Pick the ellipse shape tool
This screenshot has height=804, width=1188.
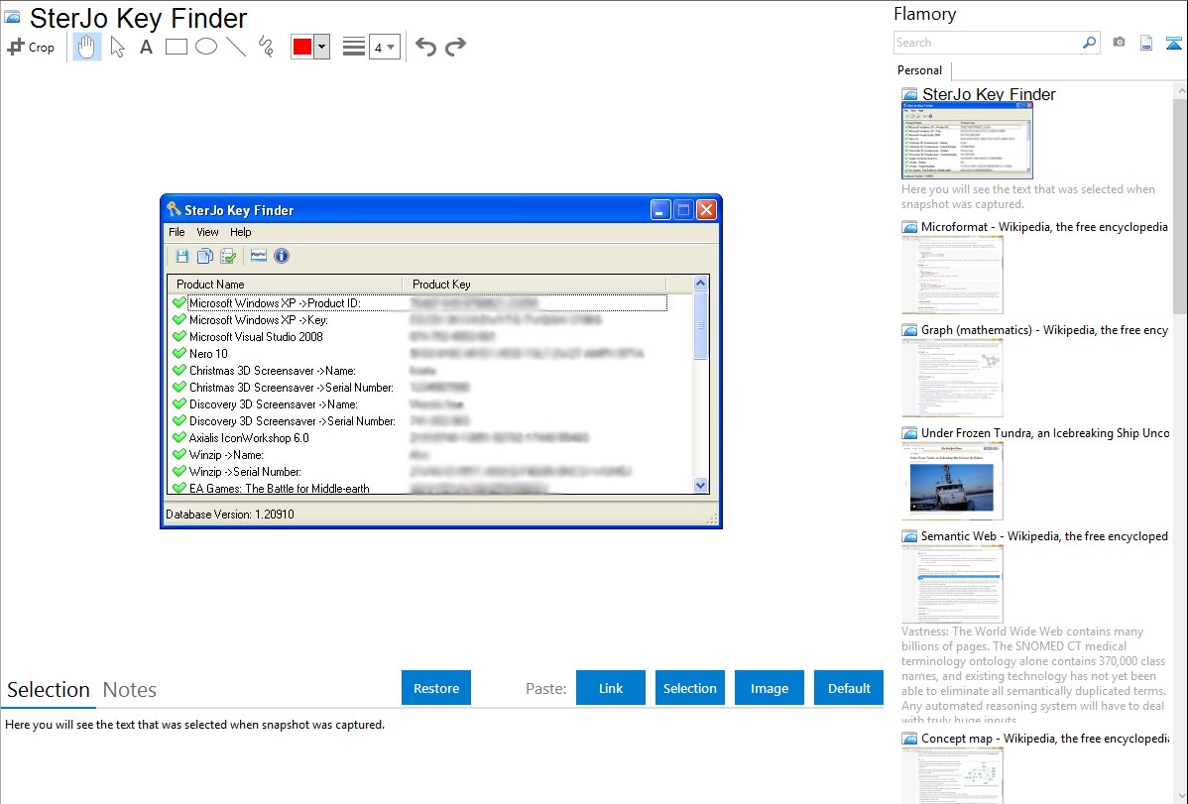click(x=206, y=47)
